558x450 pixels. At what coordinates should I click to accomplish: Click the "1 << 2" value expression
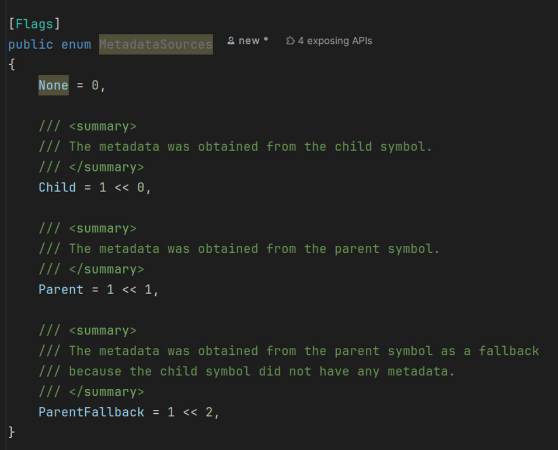[190, 412]
